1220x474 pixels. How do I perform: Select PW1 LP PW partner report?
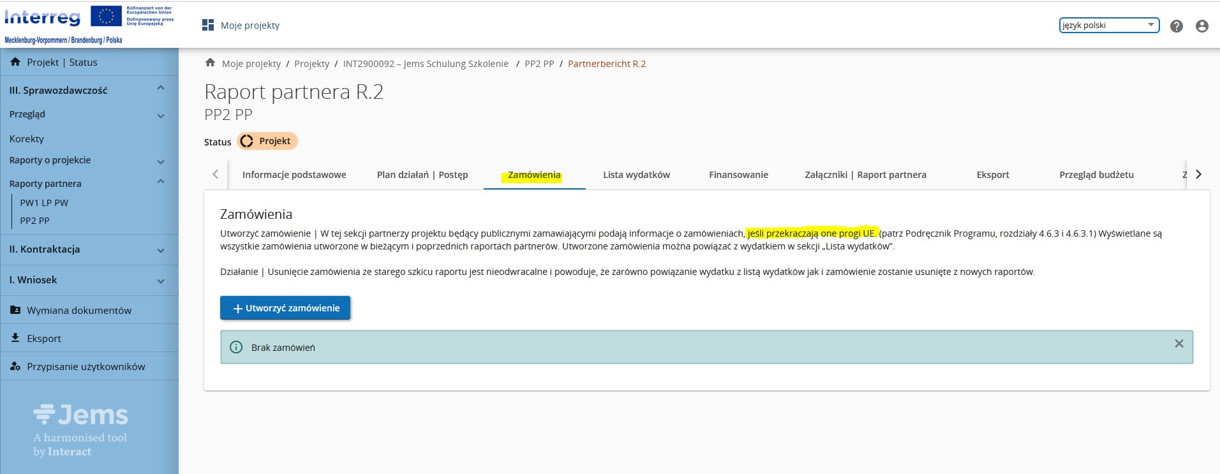click(x=44, y=203)
